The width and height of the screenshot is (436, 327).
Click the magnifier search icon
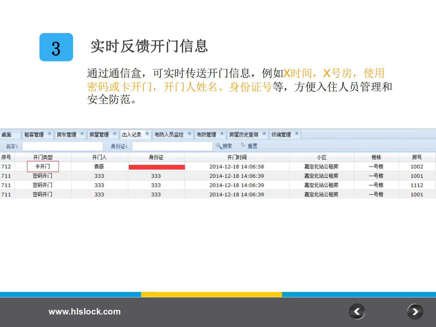tap(219, 145)
